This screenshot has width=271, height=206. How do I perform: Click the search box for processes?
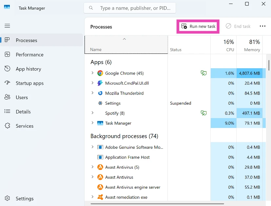(x=131, y=8)
